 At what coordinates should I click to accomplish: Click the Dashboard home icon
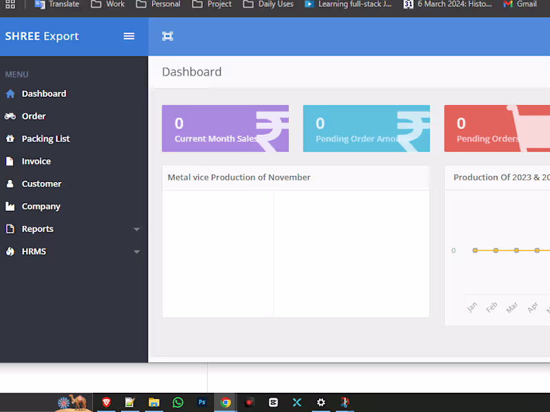point(10,93)
